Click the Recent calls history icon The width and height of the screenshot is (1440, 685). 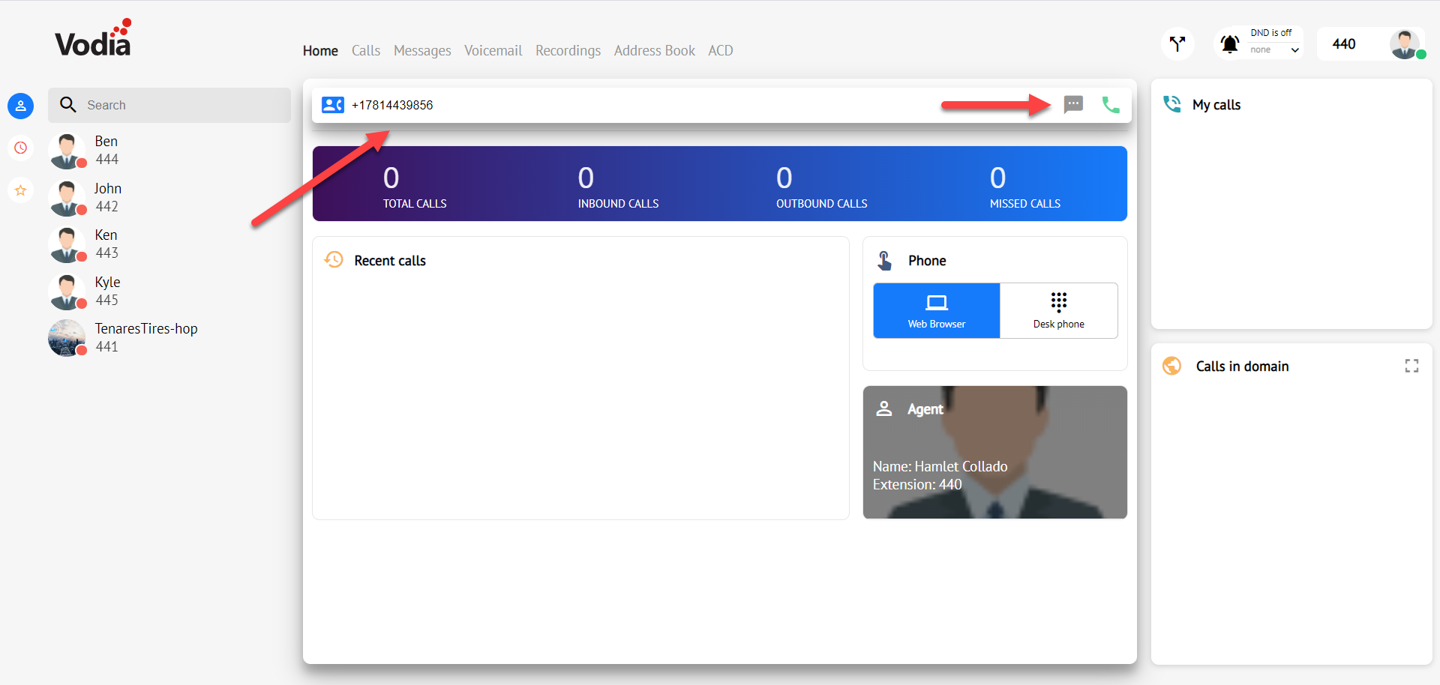click(334, 260)
